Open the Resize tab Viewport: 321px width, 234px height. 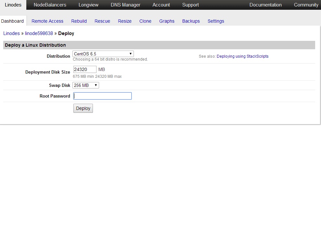125,21
